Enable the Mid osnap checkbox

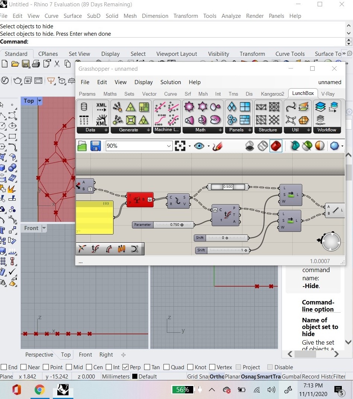tap(69, 367)
